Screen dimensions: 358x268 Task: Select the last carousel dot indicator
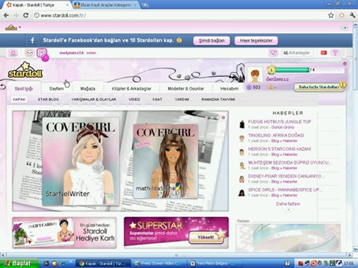pyautogui.click(x=223, y=117)
